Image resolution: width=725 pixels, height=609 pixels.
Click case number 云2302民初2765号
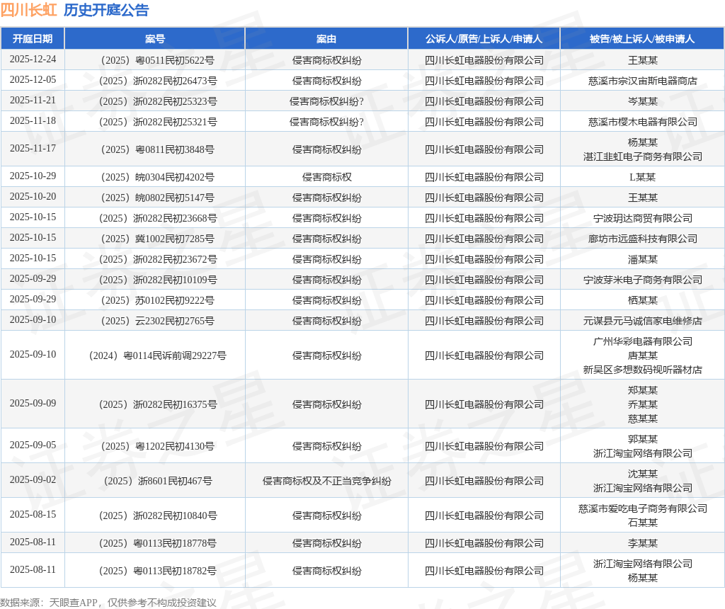point(158,321)
